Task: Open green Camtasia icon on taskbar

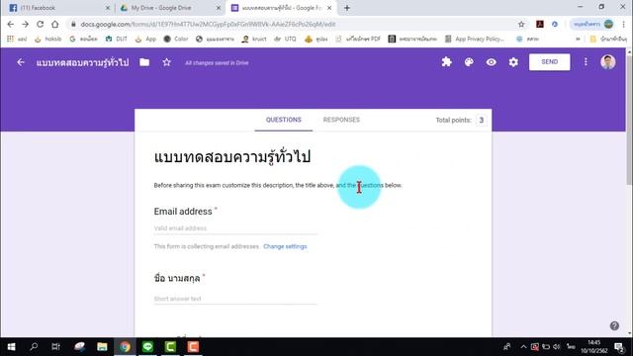Action: [x=170, y=347]
